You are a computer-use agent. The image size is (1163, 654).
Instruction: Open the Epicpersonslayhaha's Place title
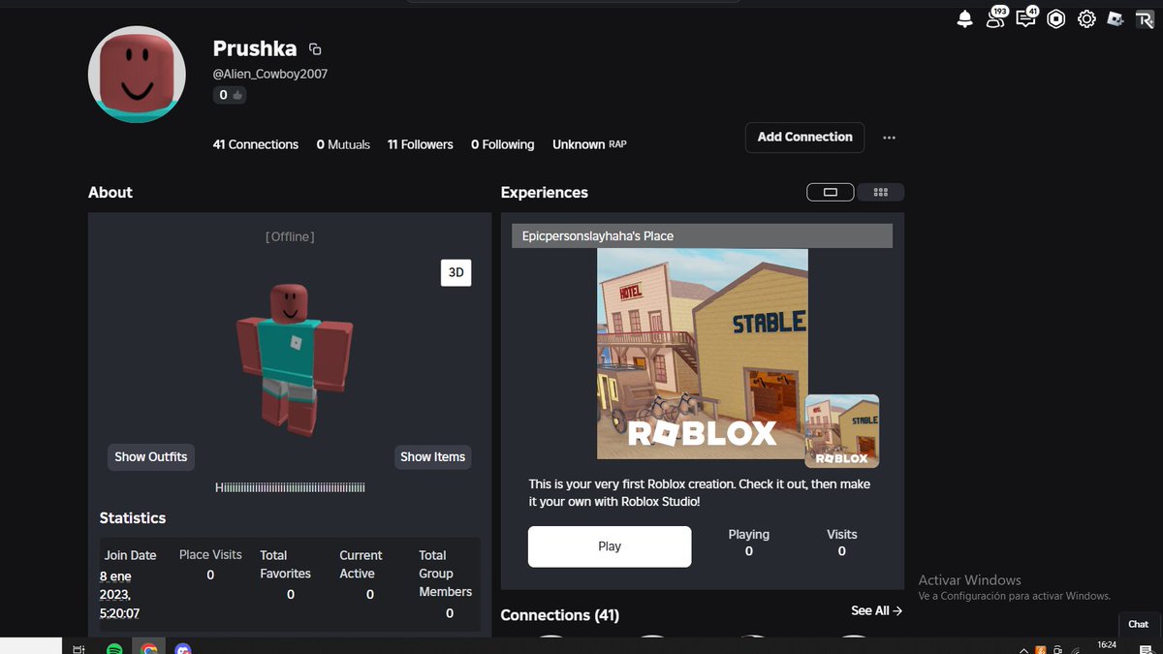click(x=598, y=235)
